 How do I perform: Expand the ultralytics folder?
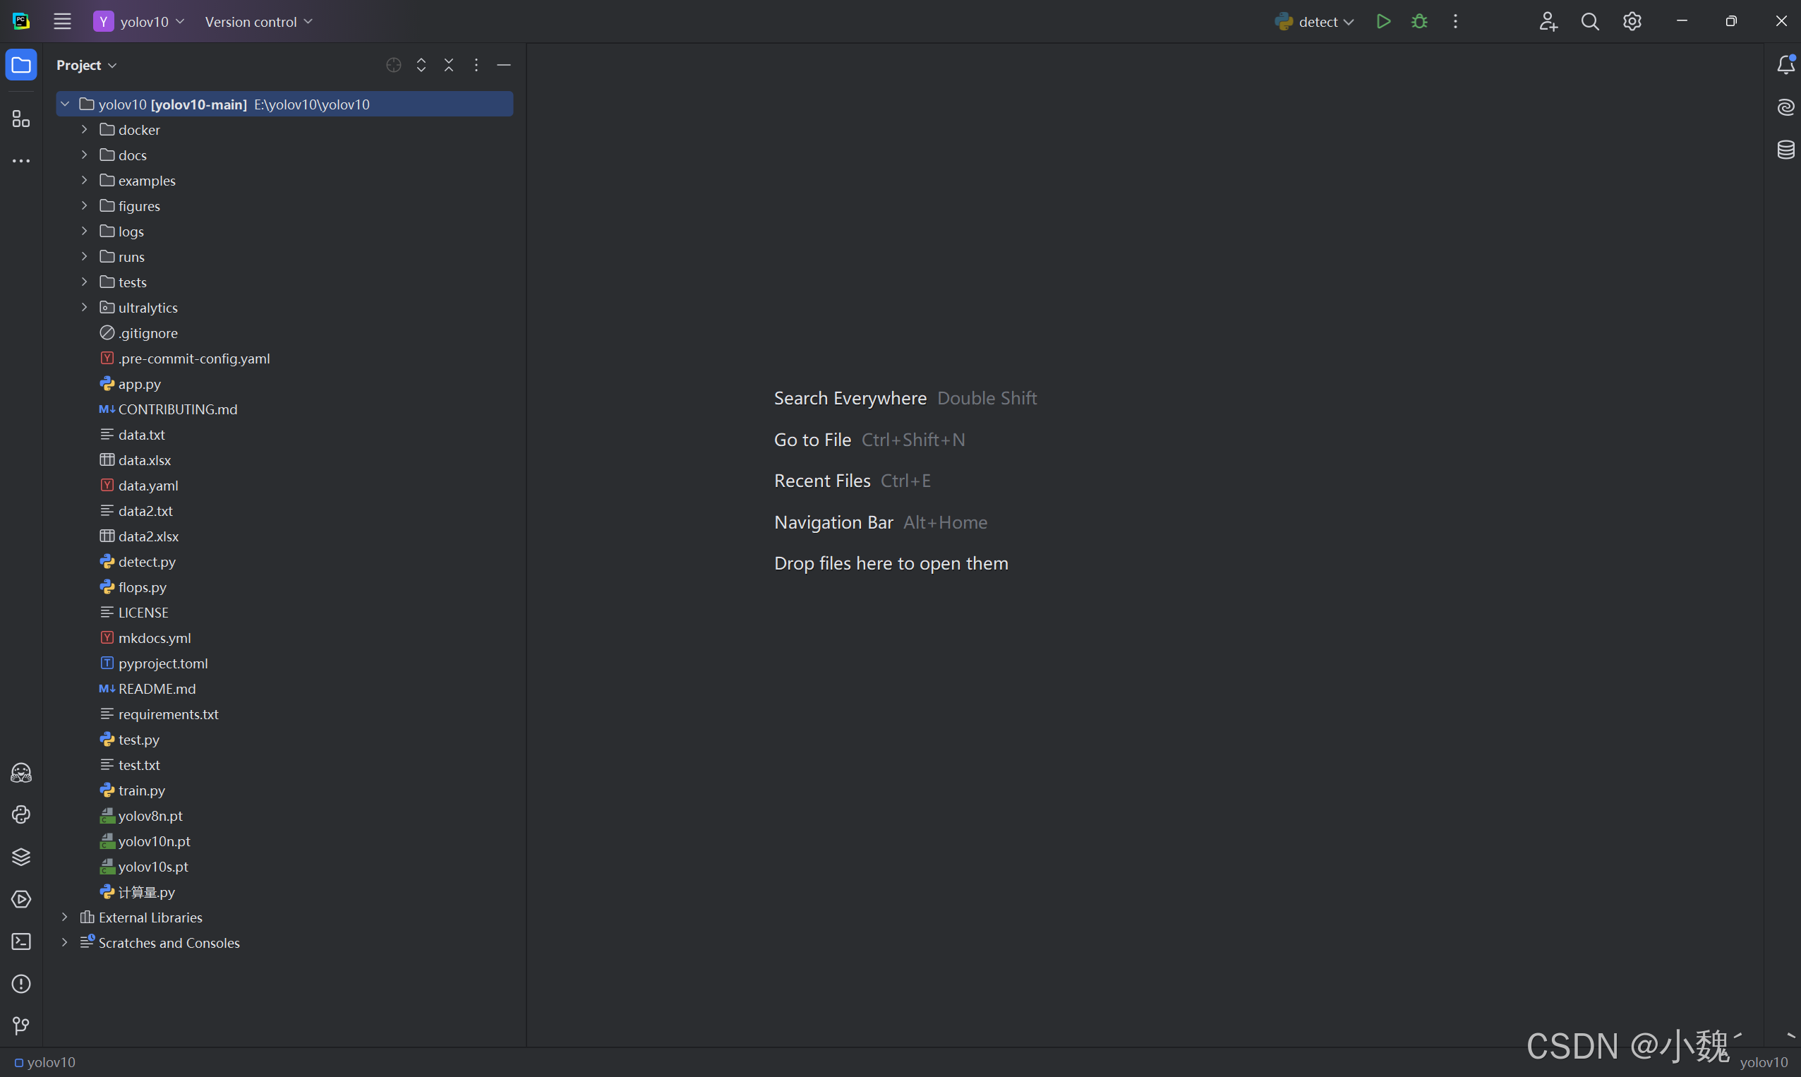84,308
